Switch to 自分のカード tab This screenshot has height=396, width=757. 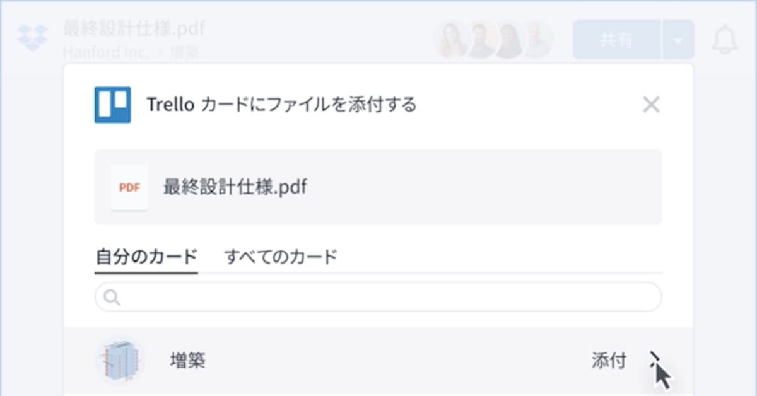(146, 257)
